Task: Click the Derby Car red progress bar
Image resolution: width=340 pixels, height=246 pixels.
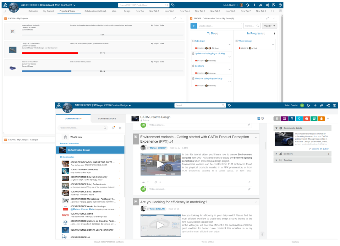Action: [x=50, y=53]
